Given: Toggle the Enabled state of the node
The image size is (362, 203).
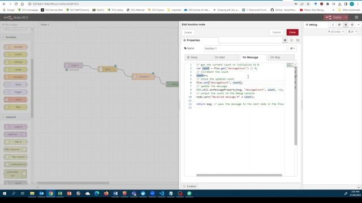Looking at the screenshot, I should tap(190, 186).
